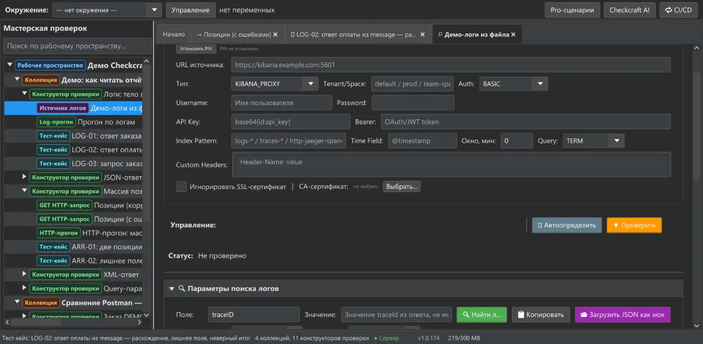
Task: Collapse the "Параметры поиска логов" section
Action: point(171,289)
